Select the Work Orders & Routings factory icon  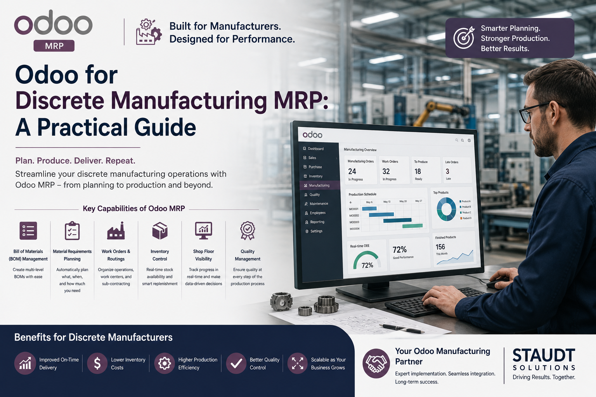[x=116, y=231]
